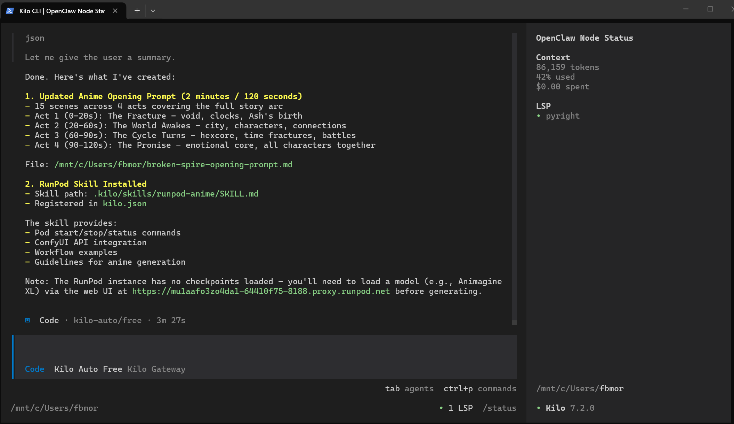Click the blue Code agent square icon
The width and height of the screenshot is (734, 424).
[27, 320]
